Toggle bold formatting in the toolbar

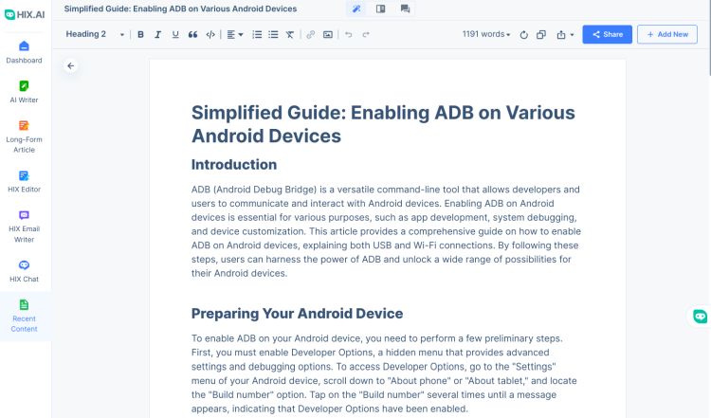[140, 34]
